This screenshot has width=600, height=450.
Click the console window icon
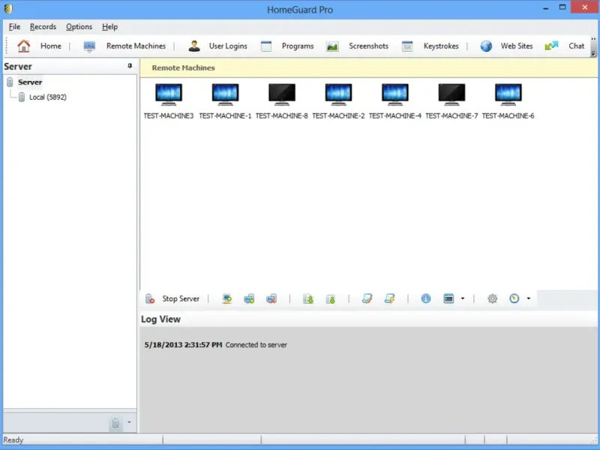[448, 298]
